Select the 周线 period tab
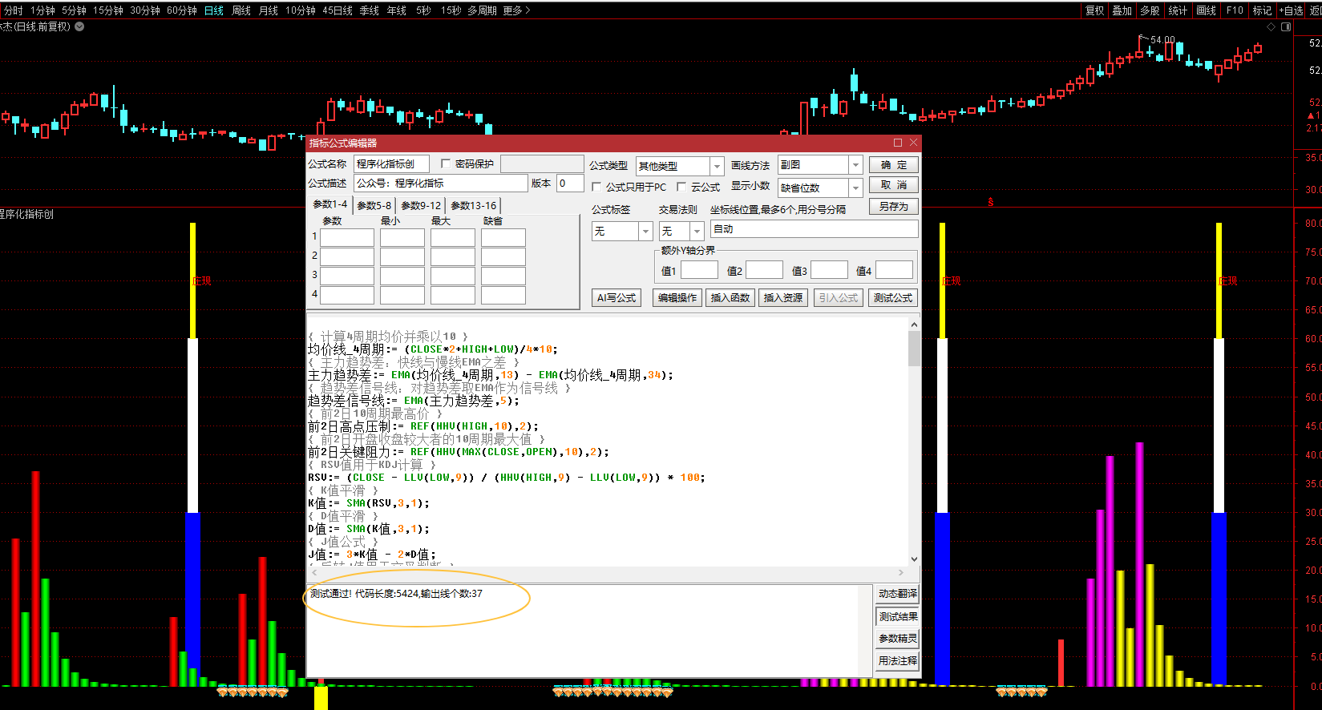This screenshot has width=1322, height=710. (241, 10)
